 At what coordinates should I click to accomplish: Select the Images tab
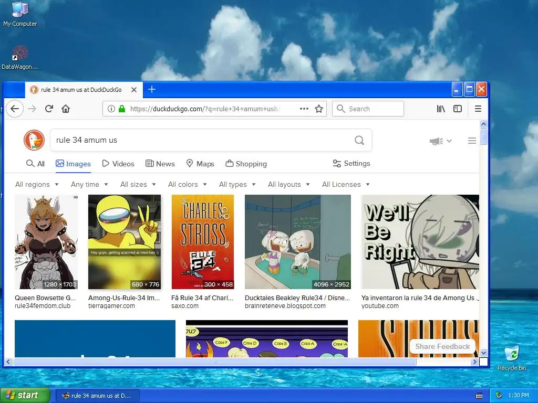[73, 164]
